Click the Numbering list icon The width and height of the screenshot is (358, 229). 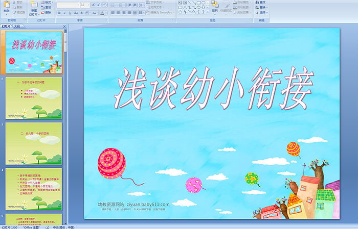121,5
